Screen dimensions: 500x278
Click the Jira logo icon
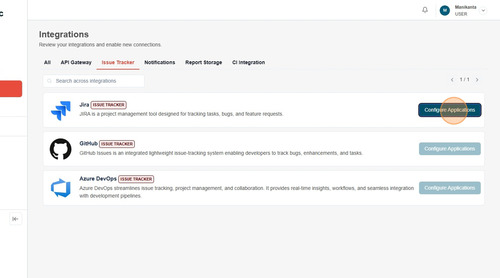click(x=61, y=110)
